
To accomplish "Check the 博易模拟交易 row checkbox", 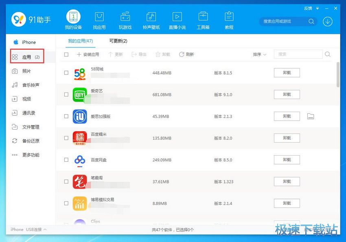I will pos(66,203).
